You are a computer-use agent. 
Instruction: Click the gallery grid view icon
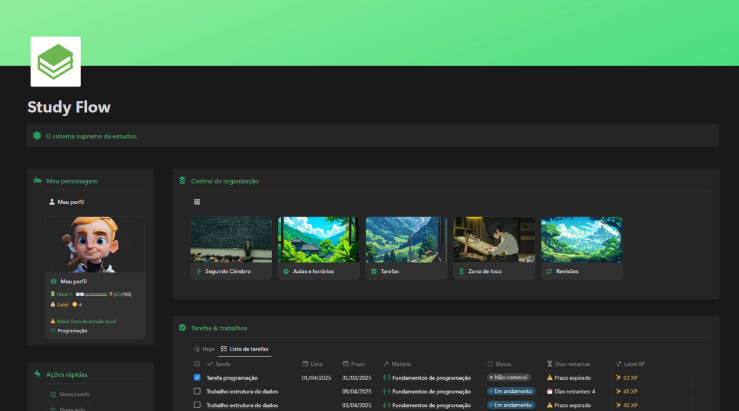click(x=197, y=202)
